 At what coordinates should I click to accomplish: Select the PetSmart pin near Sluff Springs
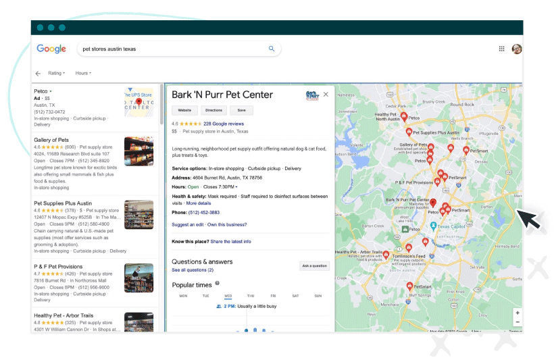(409, 286)
